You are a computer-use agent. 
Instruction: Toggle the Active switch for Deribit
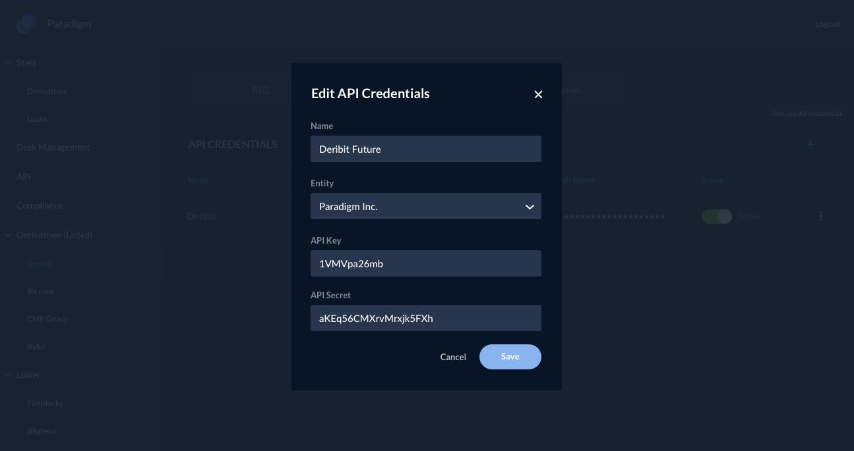[717, 217]
